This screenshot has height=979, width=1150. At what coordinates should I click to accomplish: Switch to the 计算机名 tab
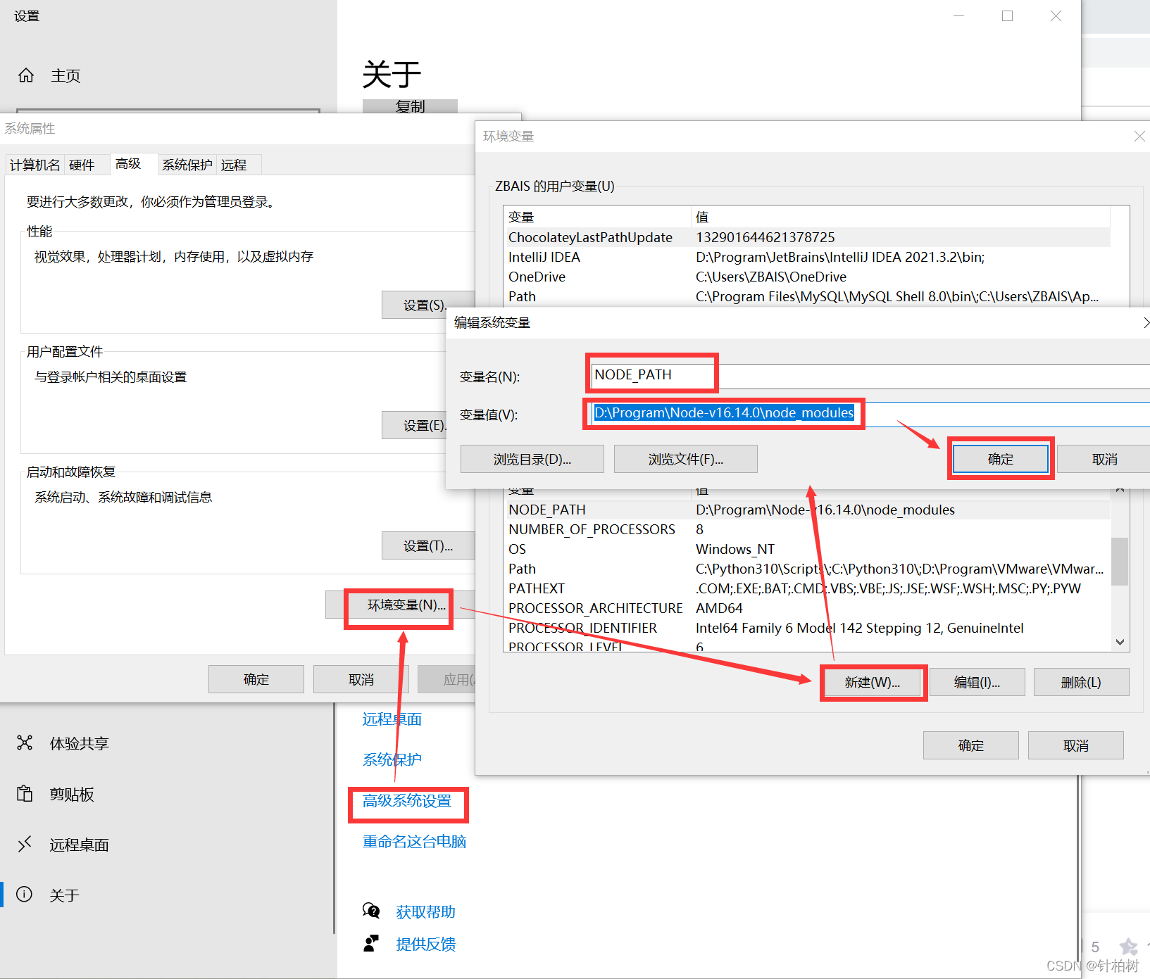click(x=35, y=165)
